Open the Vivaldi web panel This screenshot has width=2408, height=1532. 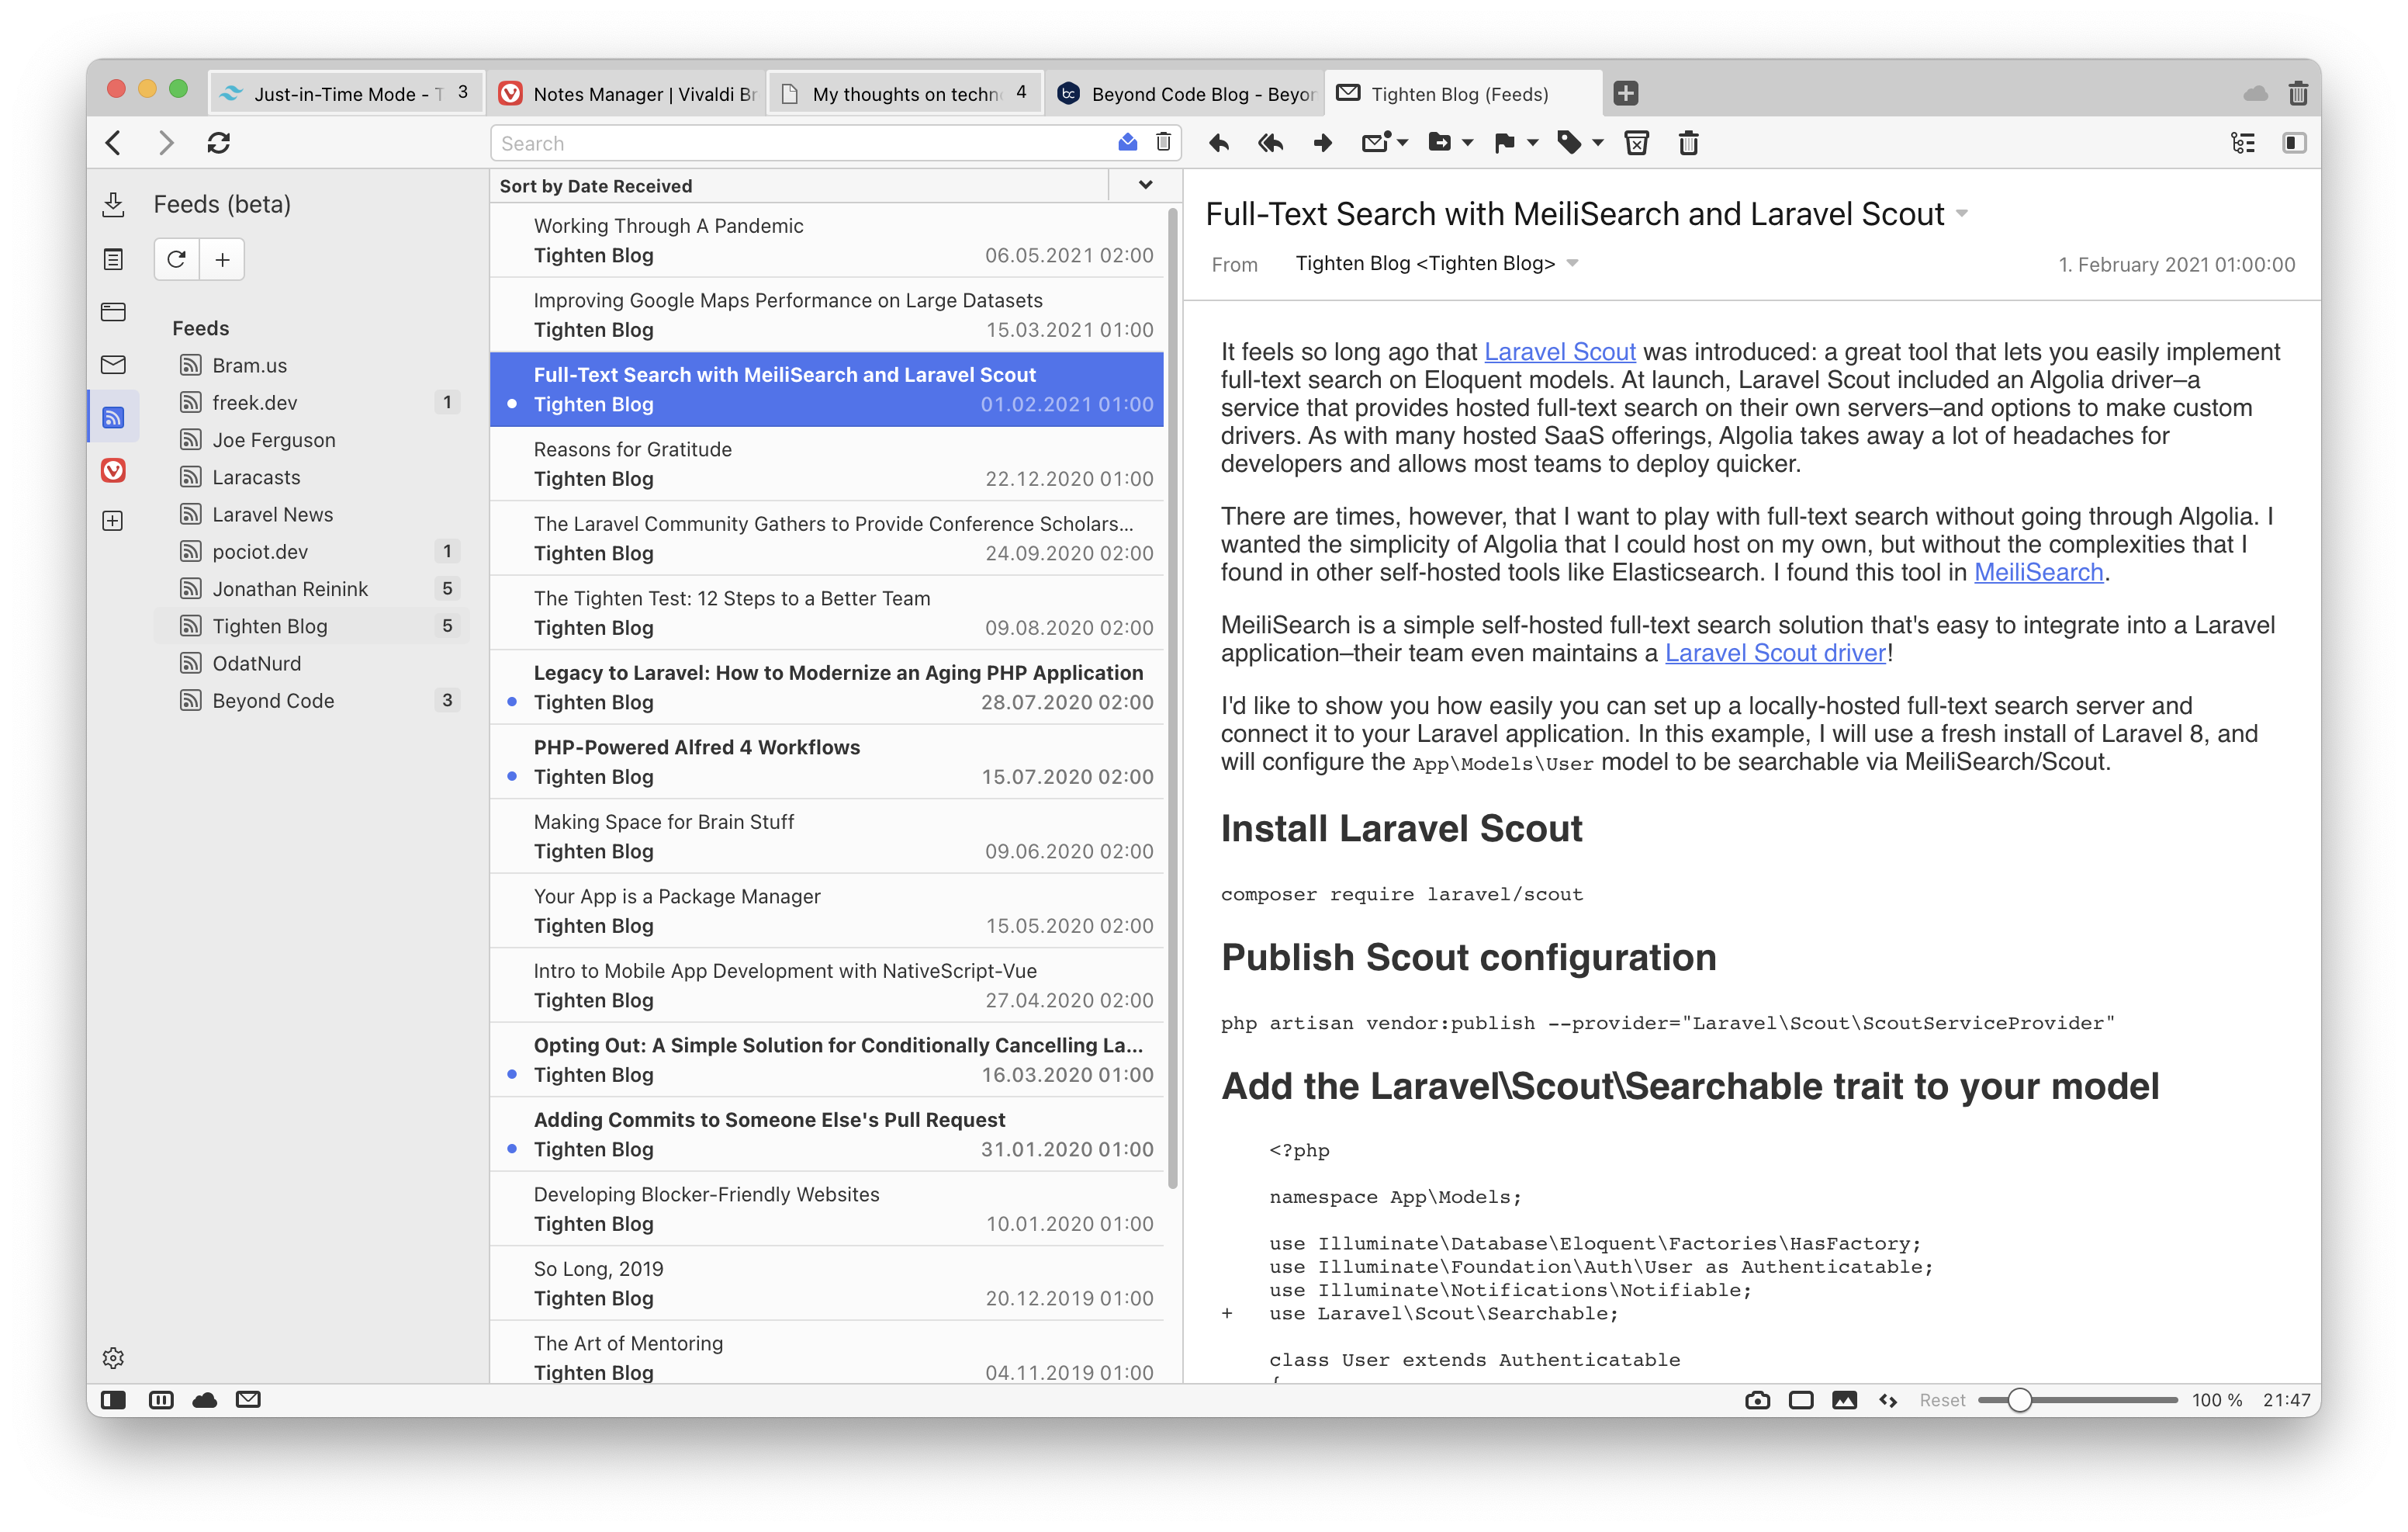click(113, 470)
